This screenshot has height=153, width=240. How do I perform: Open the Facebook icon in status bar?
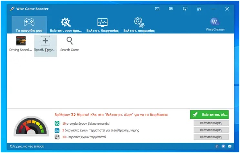pyautogui.click(x=217, y=146)
